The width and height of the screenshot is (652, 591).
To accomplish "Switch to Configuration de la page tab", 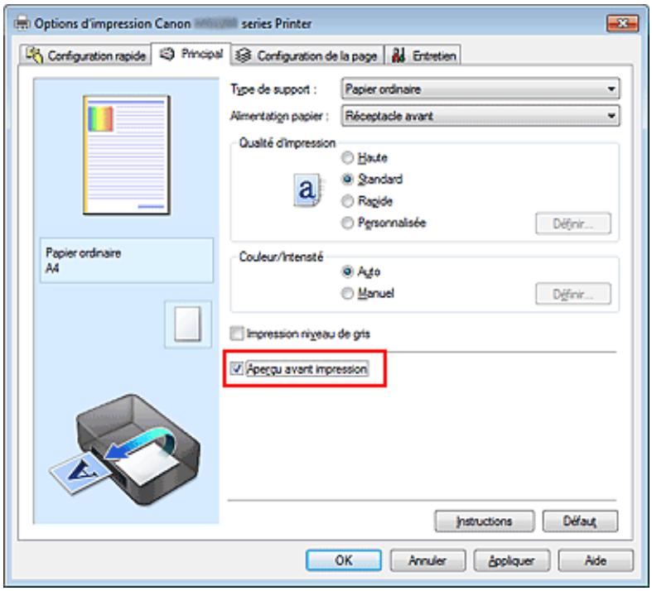I will (307, 55).
